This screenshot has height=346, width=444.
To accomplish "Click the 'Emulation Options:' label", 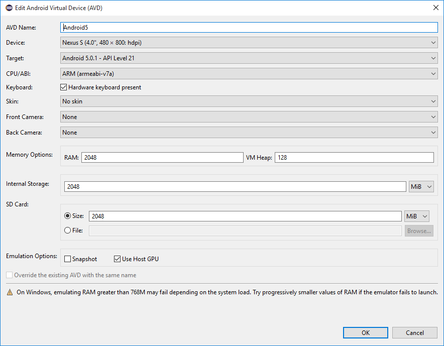I will [32, 256].
